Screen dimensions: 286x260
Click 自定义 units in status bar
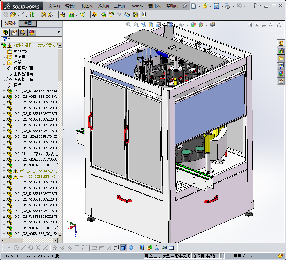239,256
